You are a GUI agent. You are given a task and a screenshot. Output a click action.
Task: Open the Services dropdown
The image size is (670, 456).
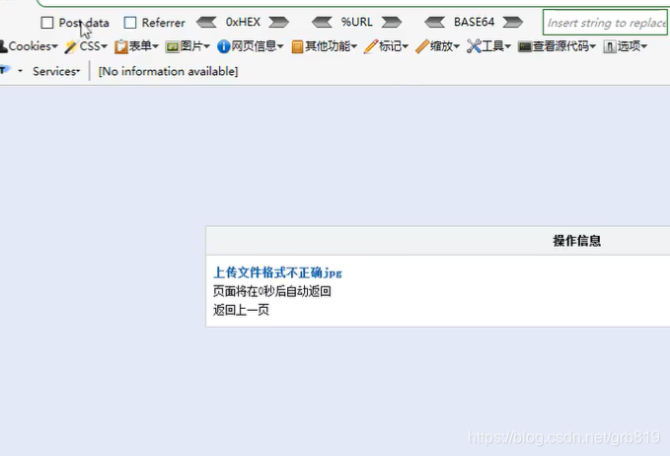coord(56,71)
